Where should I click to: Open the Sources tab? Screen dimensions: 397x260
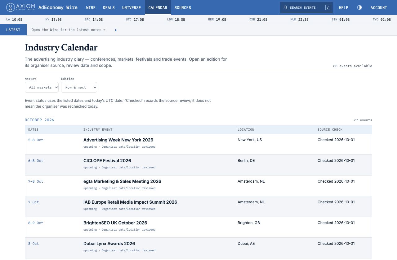point(183,7)
